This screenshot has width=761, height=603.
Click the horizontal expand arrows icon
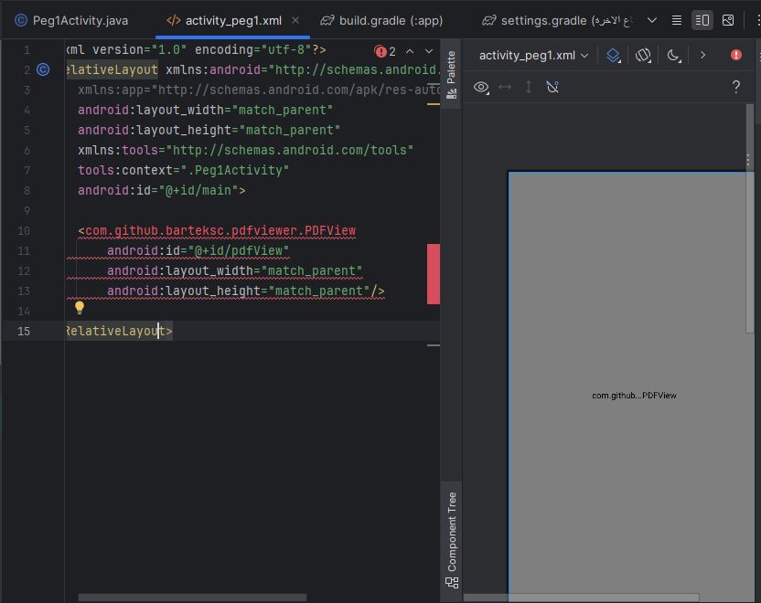(505, 87)
